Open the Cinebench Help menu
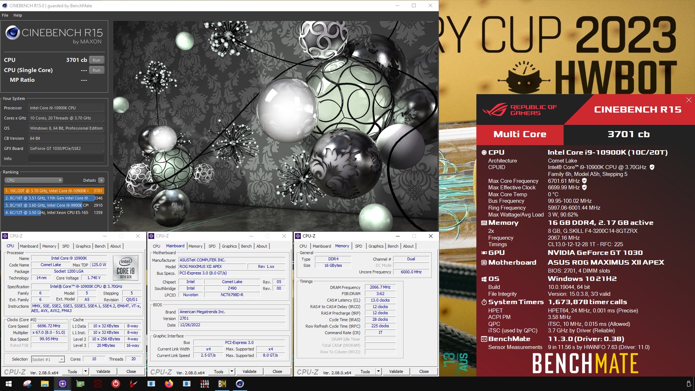695x391 pixels. [x=18, y=15]
